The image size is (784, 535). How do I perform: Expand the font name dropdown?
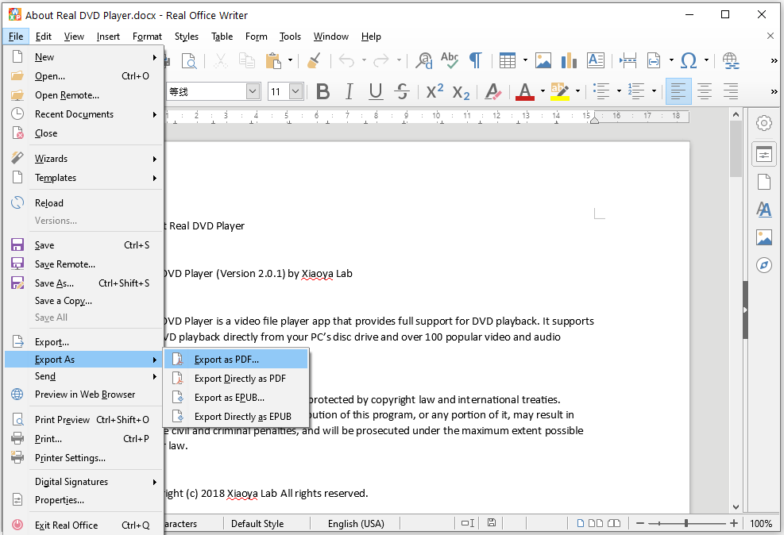point(253,91)
